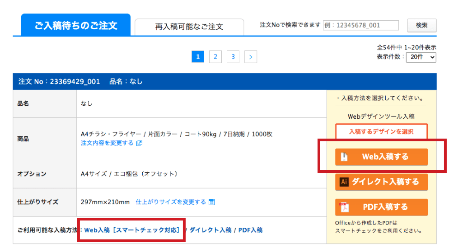Image resolution: width=449 pixels, height=252 pixels.
Task: Open 注文内容を変更する link
Action: [107, 143]
